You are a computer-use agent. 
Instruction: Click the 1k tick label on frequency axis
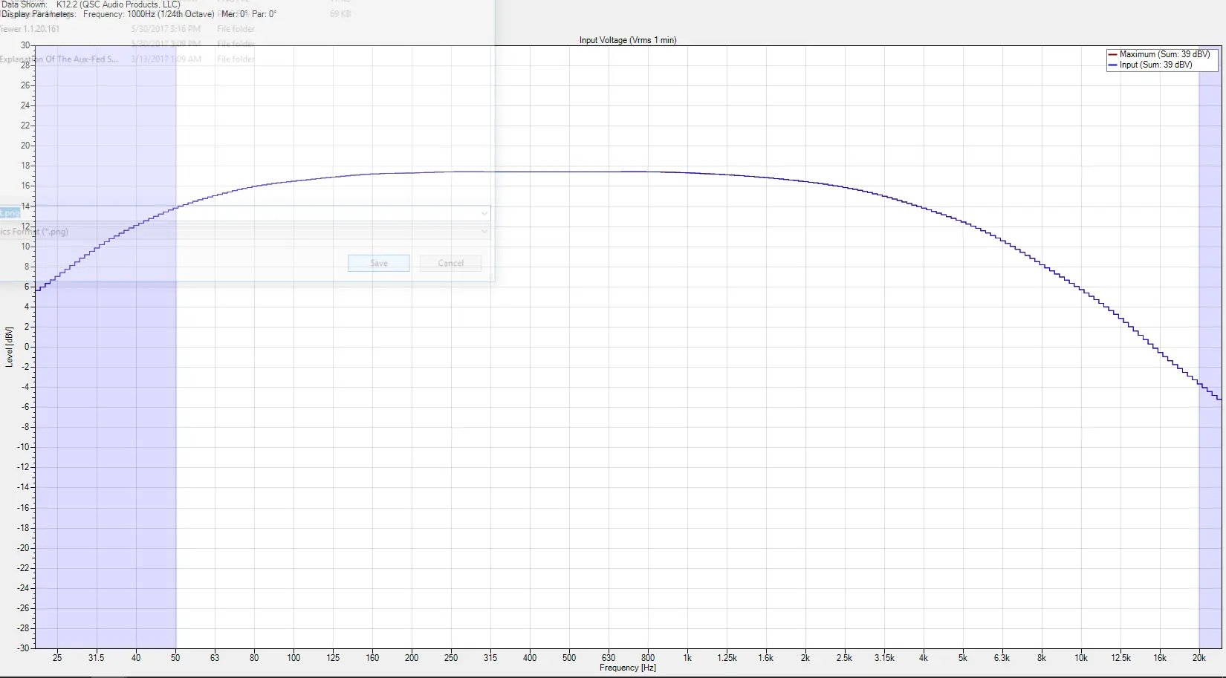click(x=687, y=658)
